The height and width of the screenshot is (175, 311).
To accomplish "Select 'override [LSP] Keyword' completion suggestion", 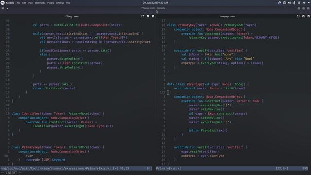I will pyautogui.click(x=45, y=160).
